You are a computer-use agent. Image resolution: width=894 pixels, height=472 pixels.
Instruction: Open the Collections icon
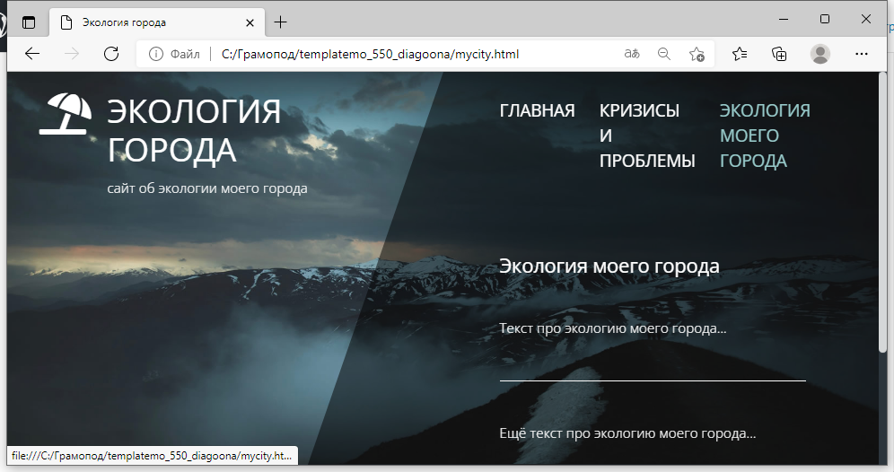point(779,54)
